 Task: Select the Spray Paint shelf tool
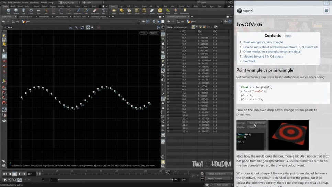coord(95,11)
